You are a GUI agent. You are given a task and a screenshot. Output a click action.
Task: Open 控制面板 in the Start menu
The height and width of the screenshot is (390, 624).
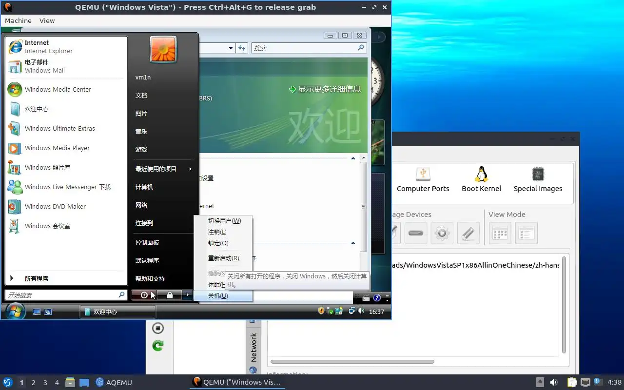click(x=164, y=243)
